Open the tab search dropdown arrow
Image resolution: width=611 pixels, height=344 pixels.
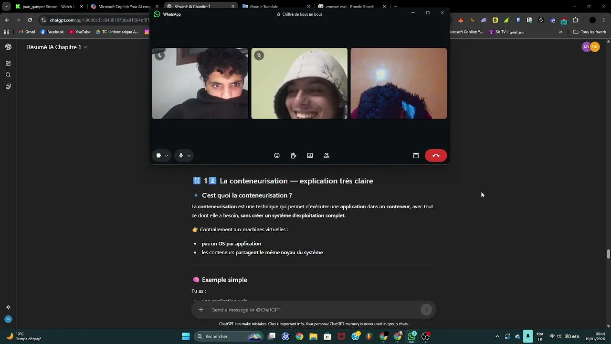[x=6, y=7]
